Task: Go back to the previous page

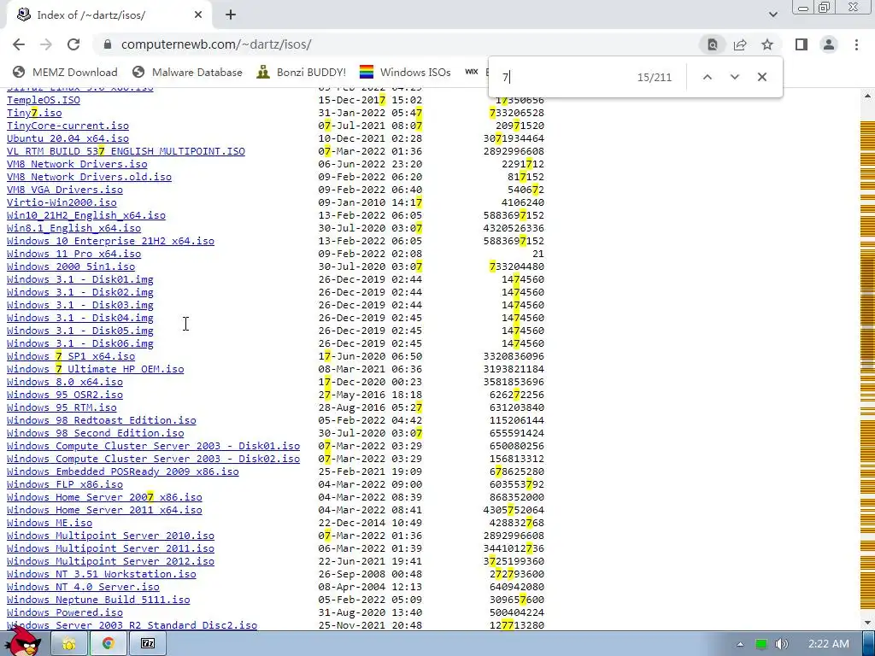Action: (19, 44)
